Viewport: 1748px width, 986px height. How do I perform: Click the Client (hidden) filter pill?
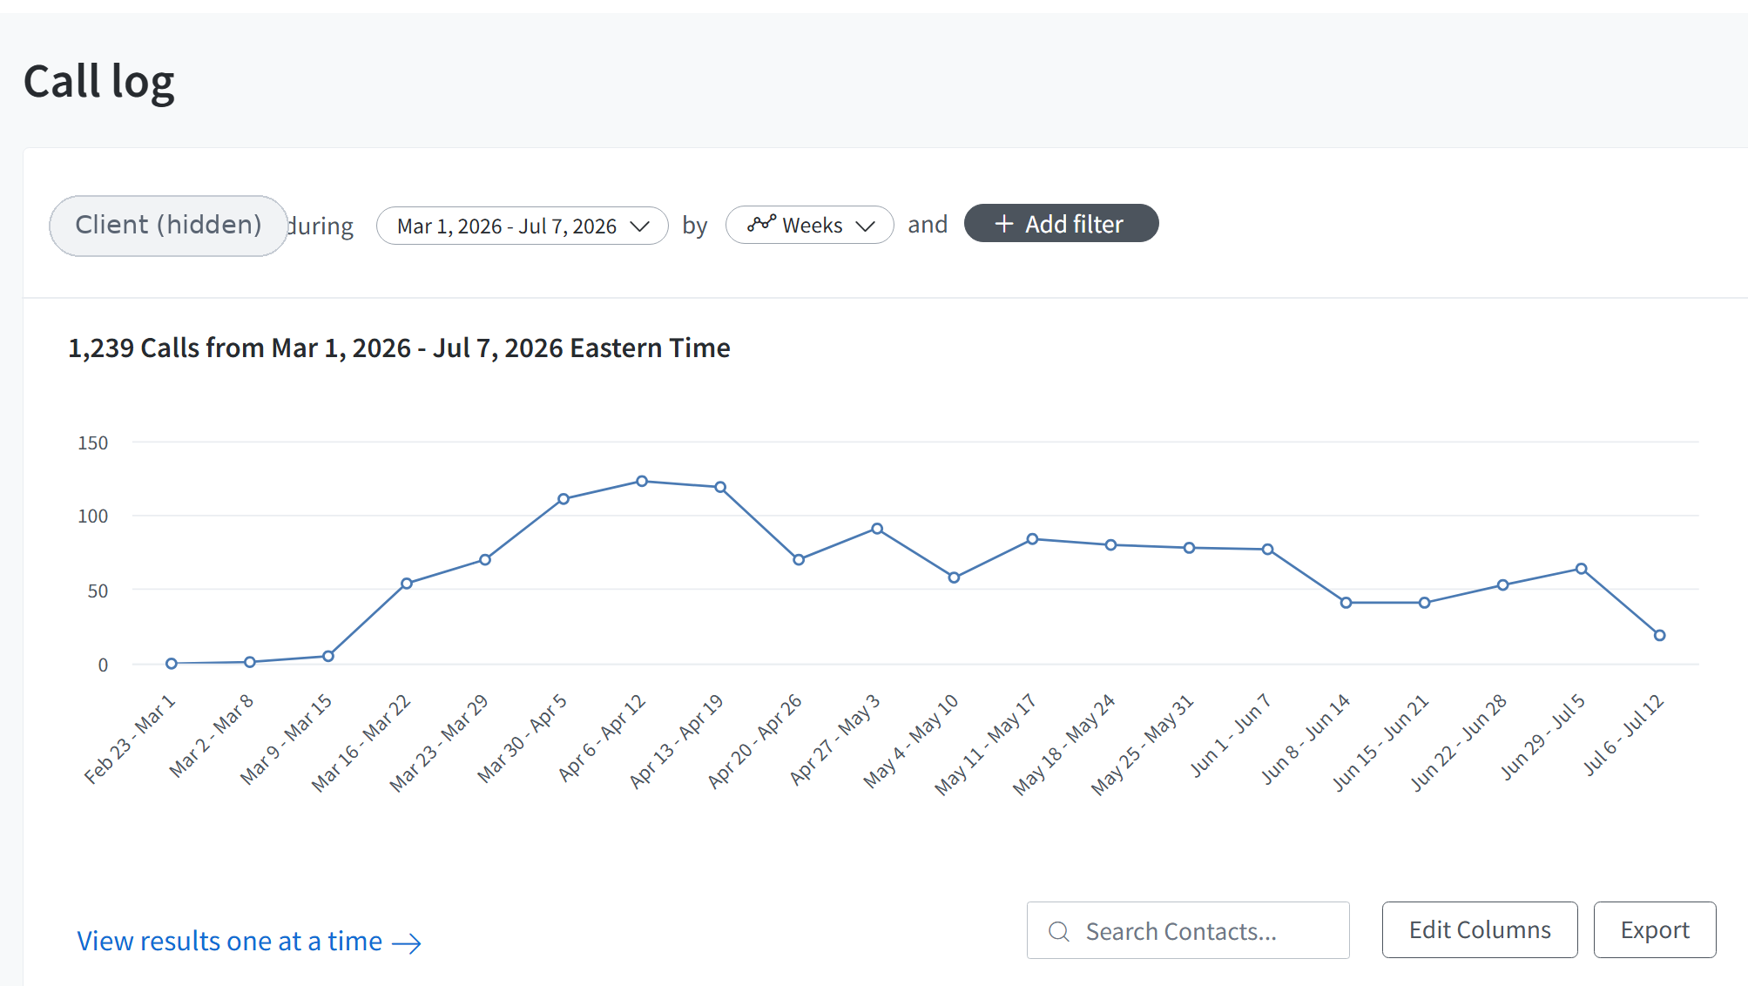click(168, 226)
